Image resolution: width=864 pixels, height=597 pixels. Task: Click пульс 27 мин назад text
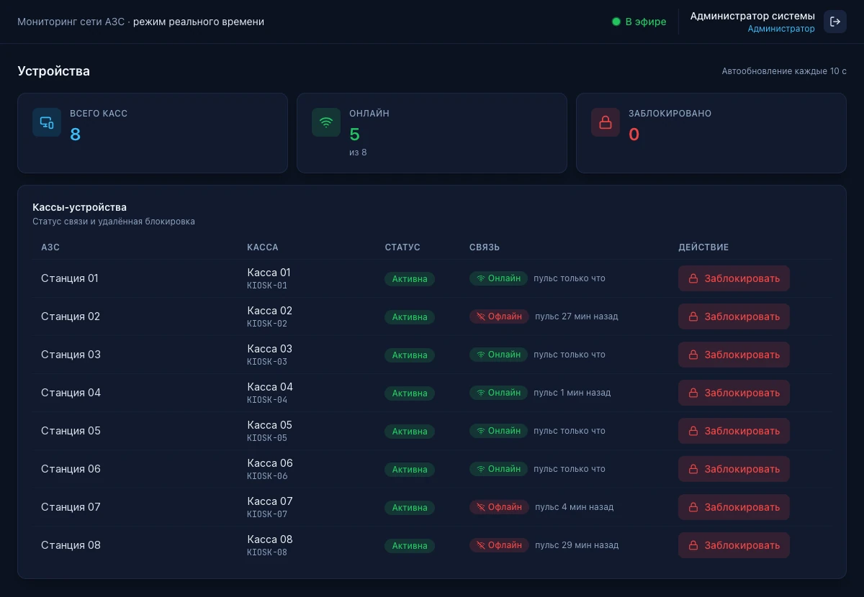click(x=577, y=316)
